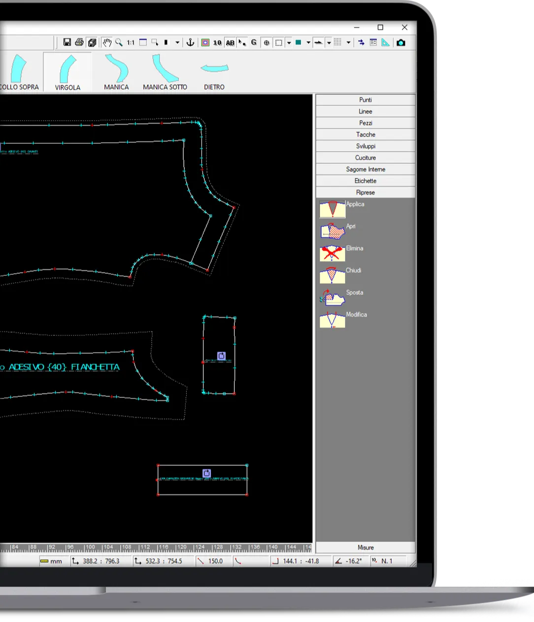Screen dimensions: 534x622
Task: Open dropdown next to dotted grid icon
Action: [348, 43]
